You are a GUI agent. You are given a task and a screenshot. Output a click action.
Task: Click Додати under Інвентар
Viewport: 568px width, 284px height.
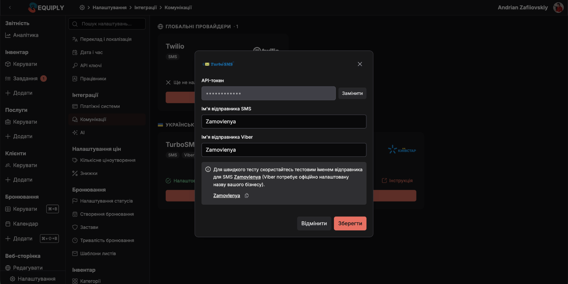pos(19,93)
